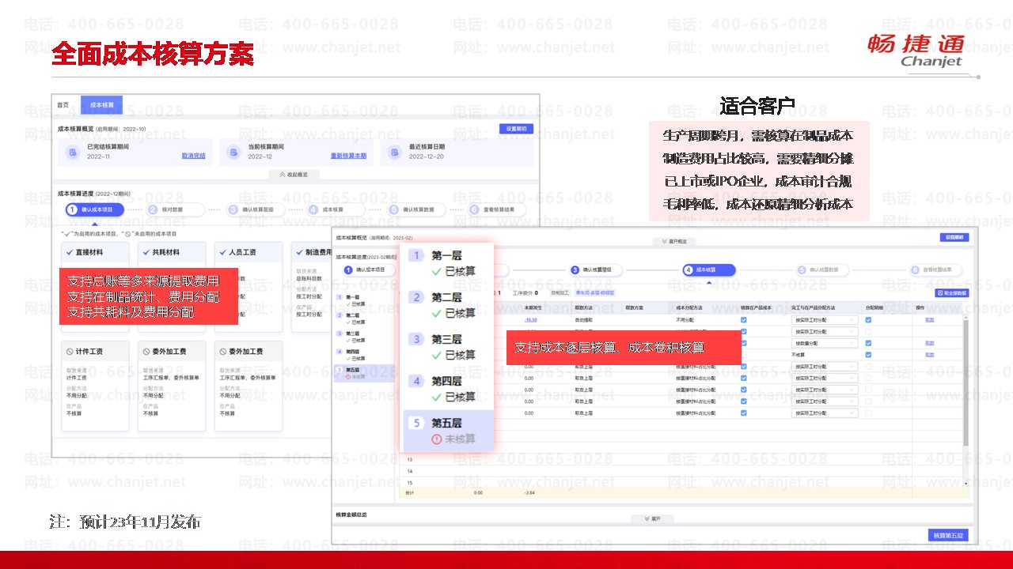Click the 未核算 warning icon under enlarged 第五层
The width and height of the screenshot is (1013, 569).
point(437,439)
